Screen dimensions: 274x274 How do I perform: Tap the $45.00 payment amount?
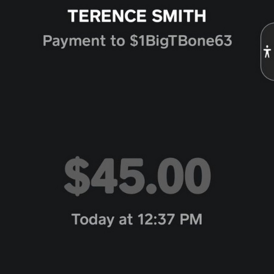pyautogui.click(x=137, y=177)
